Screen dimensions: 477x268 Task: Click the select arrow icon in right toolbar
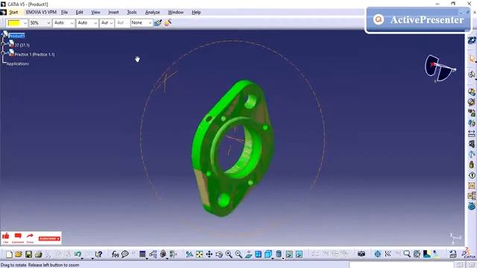472,58
